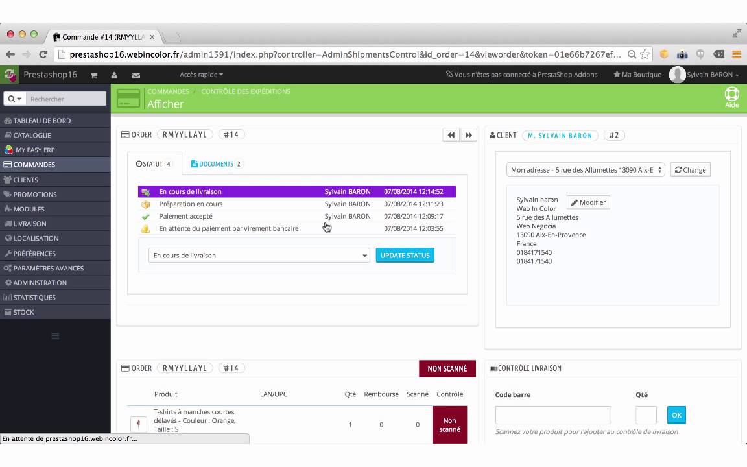
Task: Click the box icon in the Préparation en cours row
Action: pyautogui.click(x=145, y=204)
